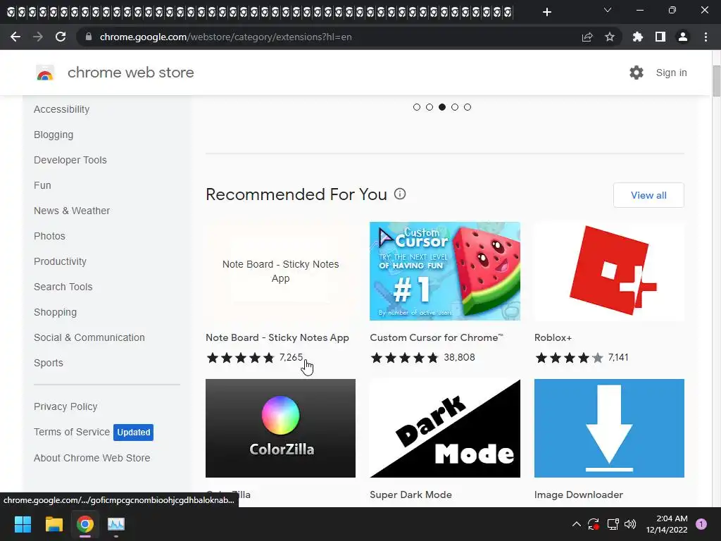Open About Chrome Web Store link
The image size is (721, 541).
92,458
